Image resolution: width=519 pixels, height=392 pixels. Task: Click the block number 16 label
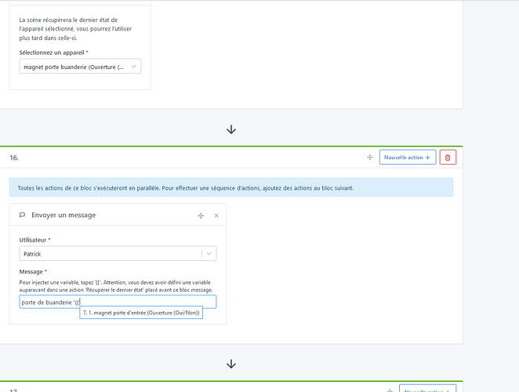pos(14,158)
